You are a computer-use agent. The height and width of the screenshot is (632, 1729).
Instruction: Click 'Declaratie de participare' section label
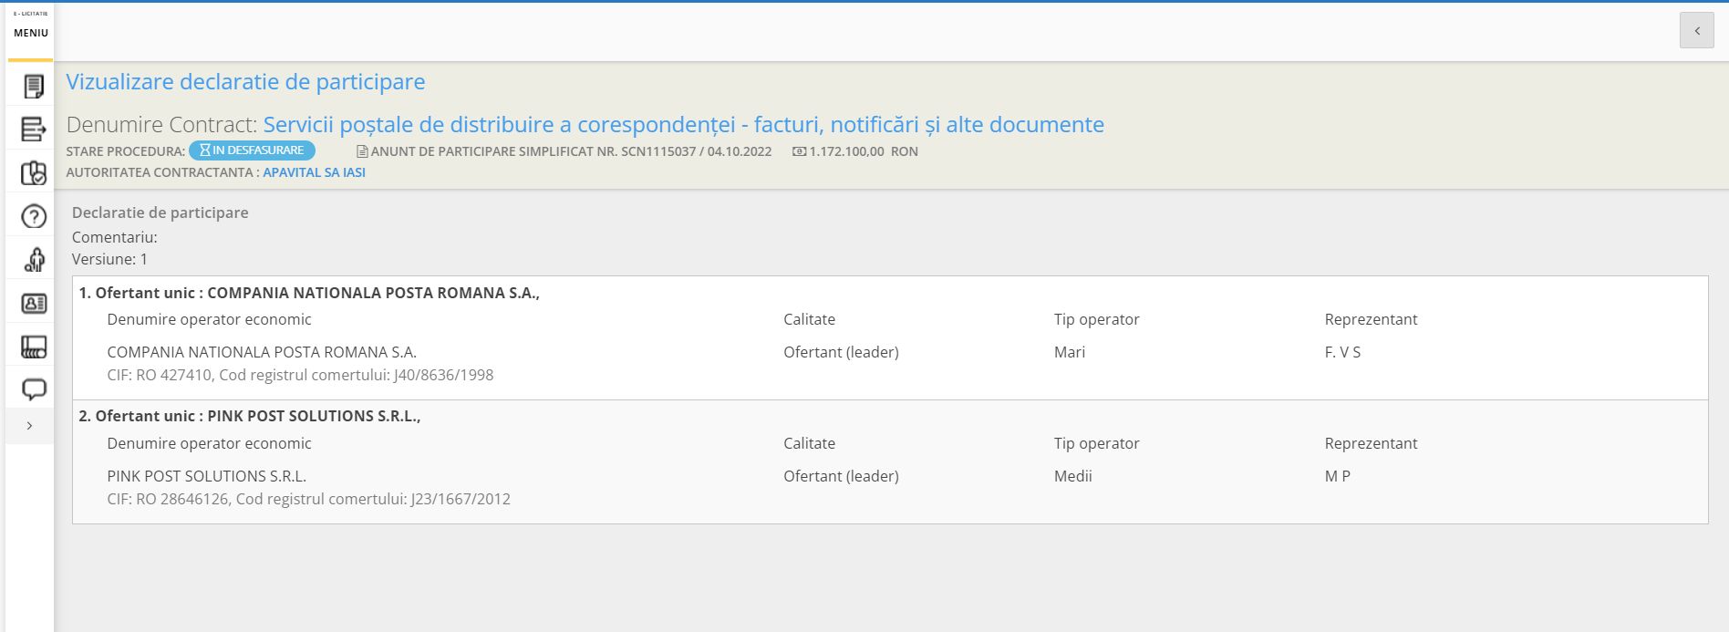tap(160, 212)
